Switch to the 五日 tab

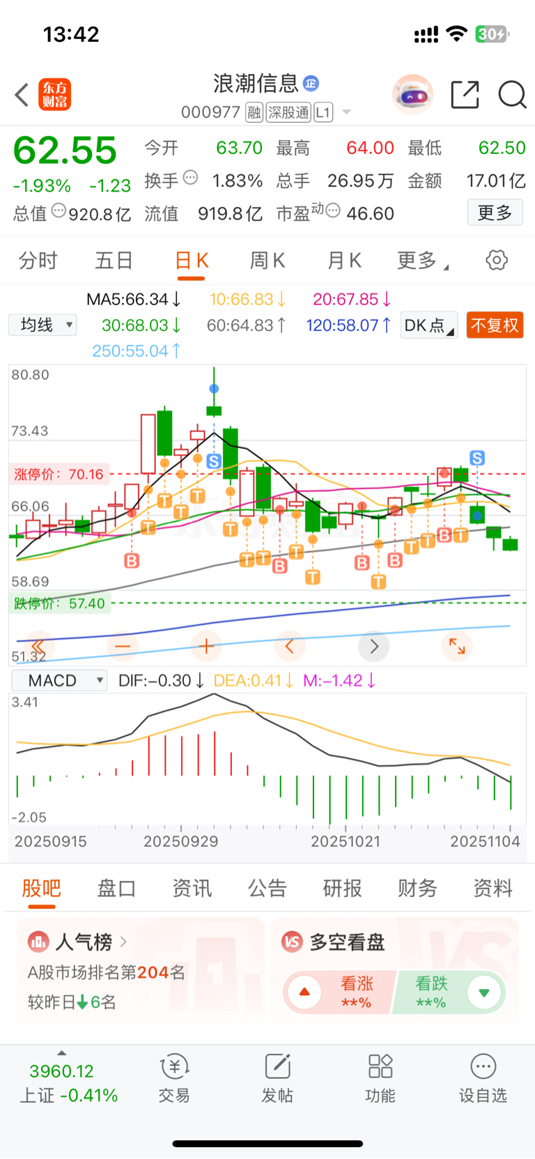pos(114,261)
